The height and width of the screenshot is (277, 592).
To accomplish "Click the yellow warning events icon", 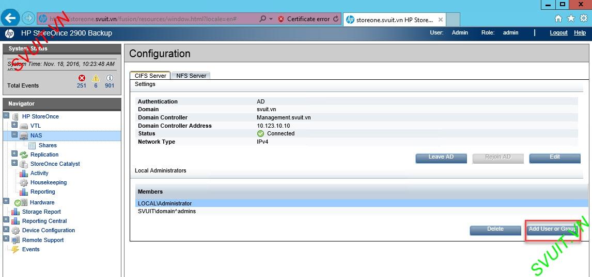I will click(96, 78).
